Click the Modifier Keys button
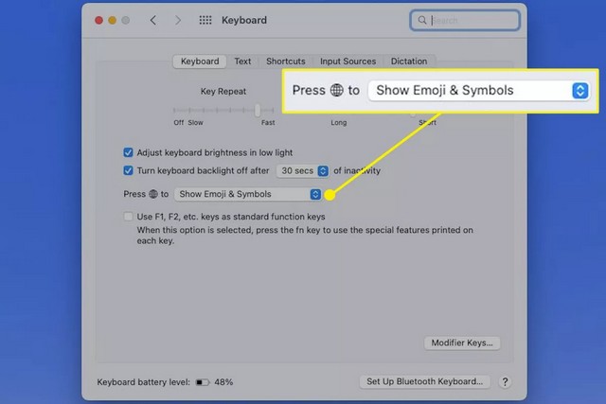The height and width of the screenshot is (404, 606). pyautogui.click(x=461, y=343)
